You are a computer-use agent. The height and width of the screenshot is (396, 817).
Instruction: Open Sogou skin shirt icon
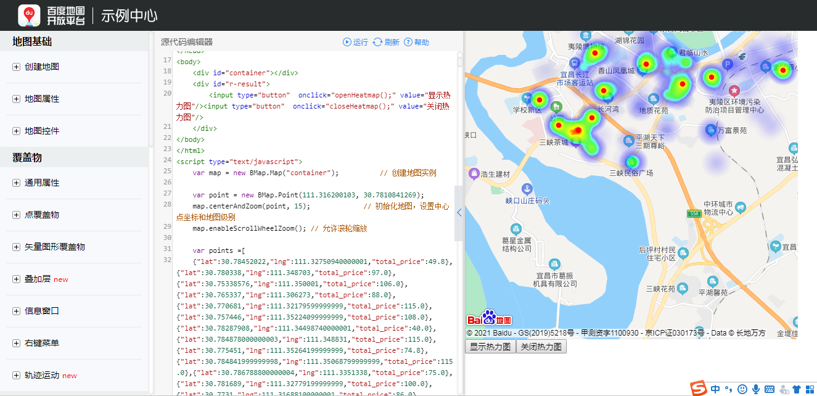pyautogui.click(x=797, y=389)
